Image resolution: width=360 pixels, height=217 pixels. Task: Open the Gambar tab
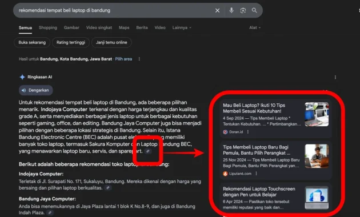click(x=71, y=27)
